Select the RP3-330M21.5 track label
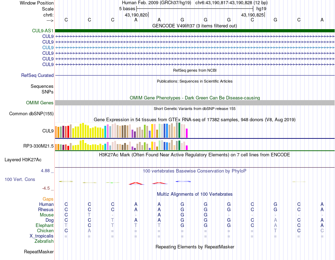Screen dimensions: 335x260 click(38, 146)
